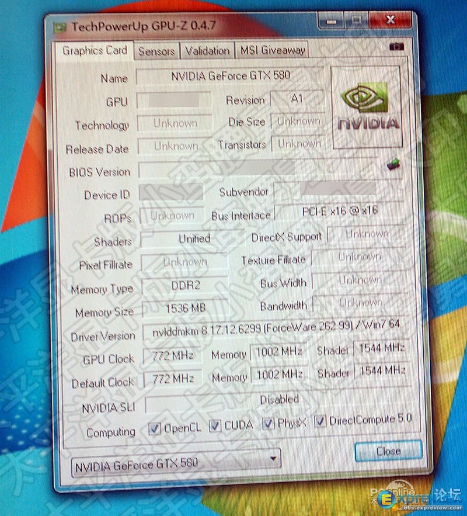The image size is (467, 516).
Task: Click GPU Clock row Shader 1544 MHz
Action: pyautogui.click(x=382, y=348)
